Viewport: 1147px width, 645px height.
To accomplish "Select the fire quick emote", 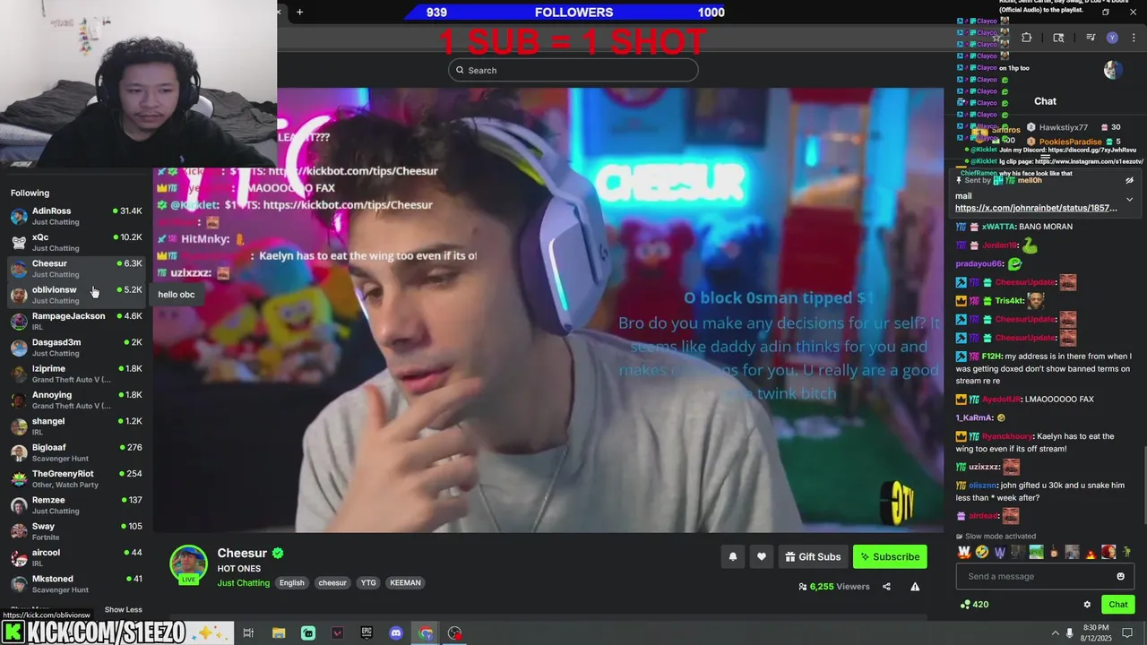I will point(1090,552).
